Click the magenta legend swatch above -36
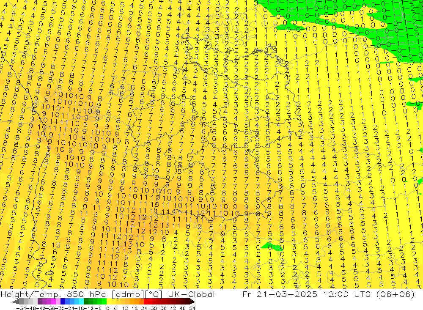Viewport: 423px width, 310px height. coord(53,302)
